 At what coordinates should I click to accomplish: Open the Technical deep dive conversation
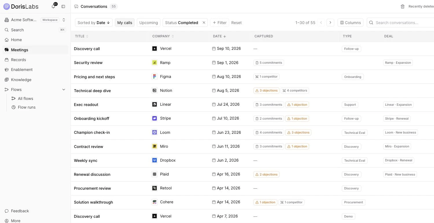[x=92, y=91]
